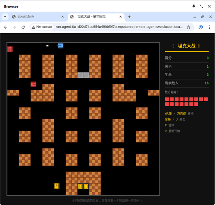Restore the Chrome window size
Viewport: 215px width, 205px height.
tap(202, 17)
